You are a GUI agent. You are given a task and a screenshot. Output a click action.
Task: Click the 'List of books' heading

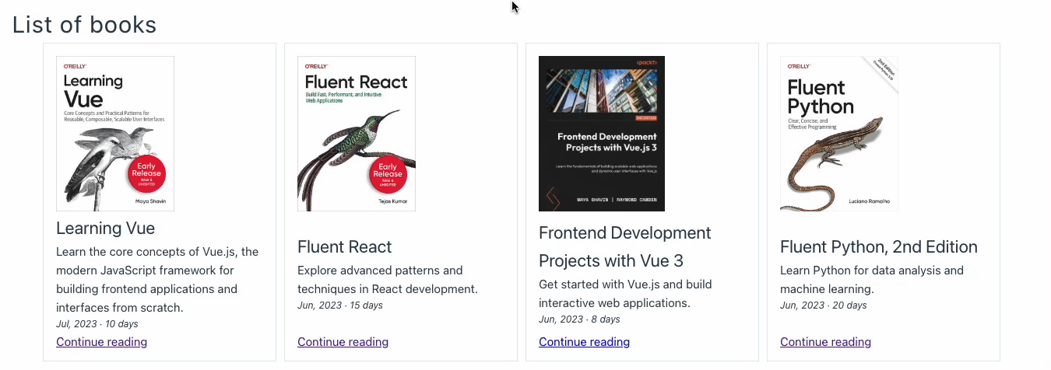coord(84,25)
